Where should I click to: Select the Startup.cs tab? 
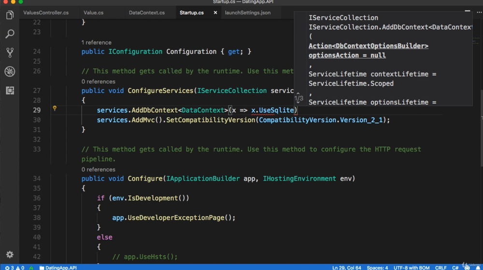click(x=192, y=13)
